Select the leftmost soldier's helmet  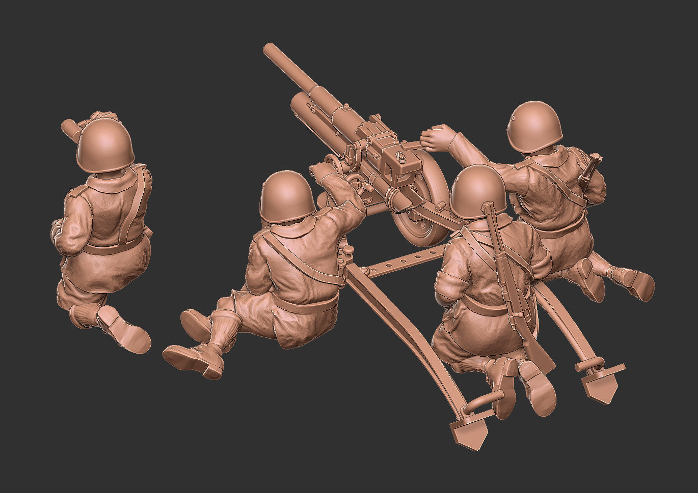pyautogui.click(x=105, y=145)
